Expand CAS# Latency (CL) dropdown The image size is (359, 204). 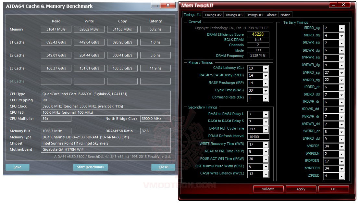click(x=266, y=69)
